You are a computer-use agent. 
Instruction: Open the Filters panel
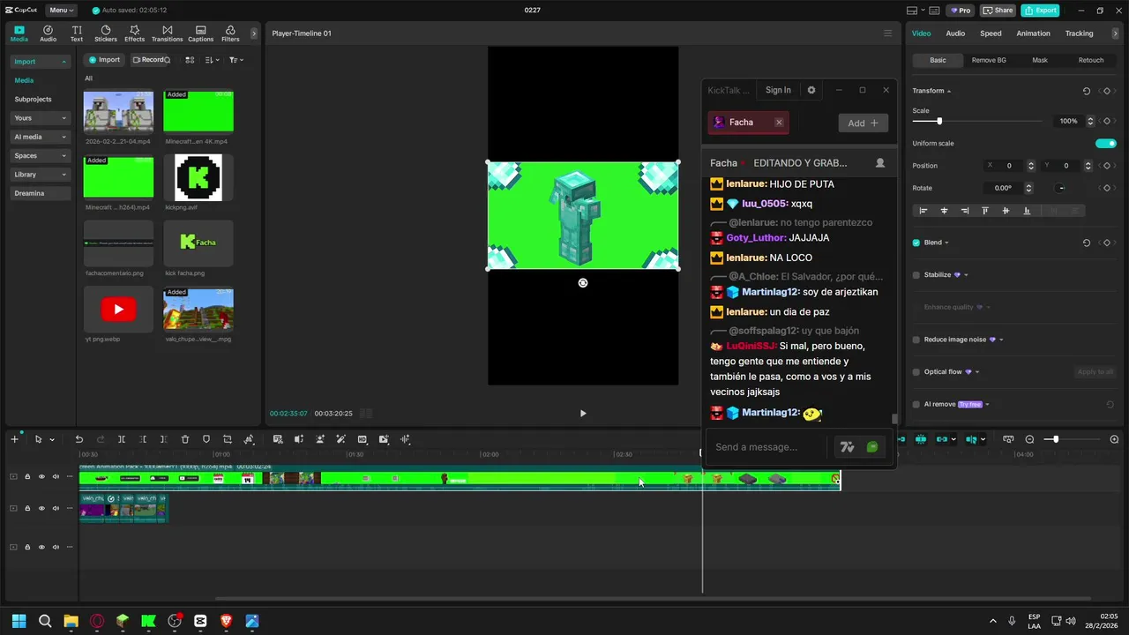(x=230, y=34)
